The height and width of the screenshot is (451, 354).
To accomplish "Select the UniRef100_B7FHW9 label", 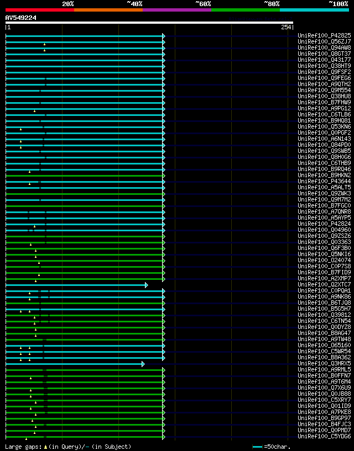I will pos(324,102).
